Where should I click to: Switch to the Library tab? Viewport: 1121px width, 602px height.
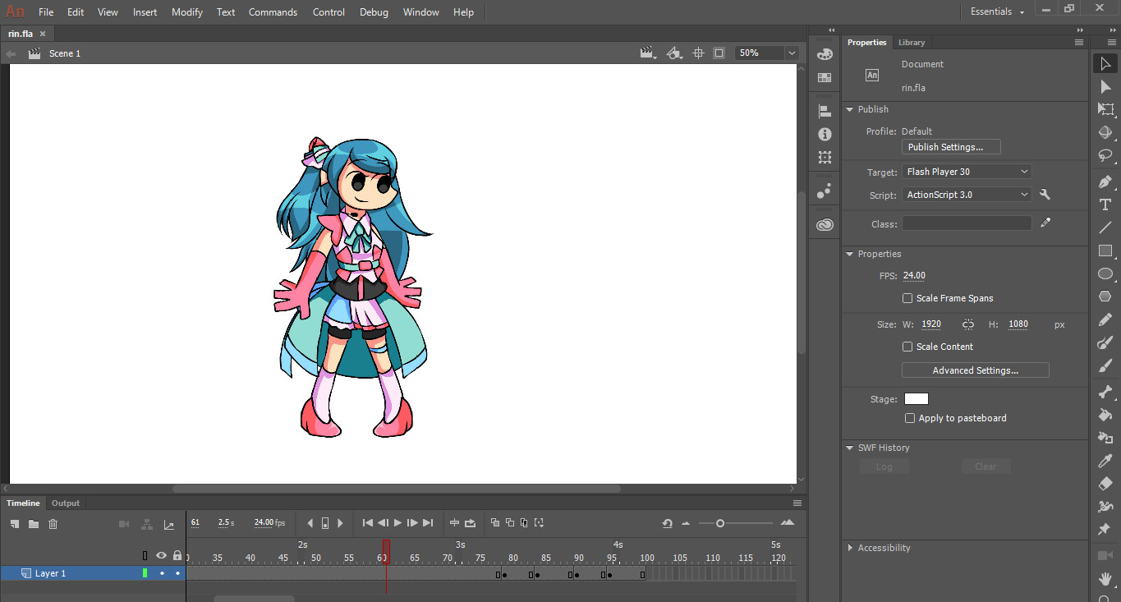point(911,43)
